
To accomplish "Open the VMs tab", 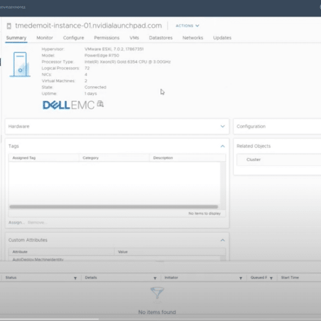I will (x=134, y=38).
